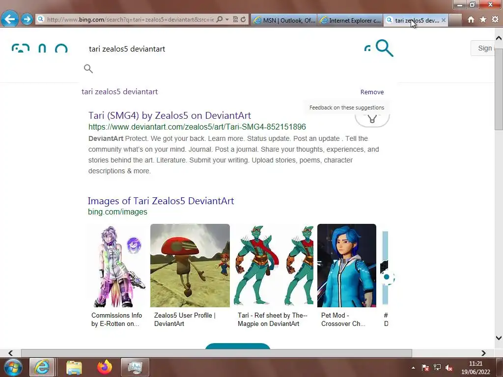Click the deviantart.com Tari-SMG4 green URL
Image resolution: width=503 pixels, height=377 pixels.
coord(197,127)
